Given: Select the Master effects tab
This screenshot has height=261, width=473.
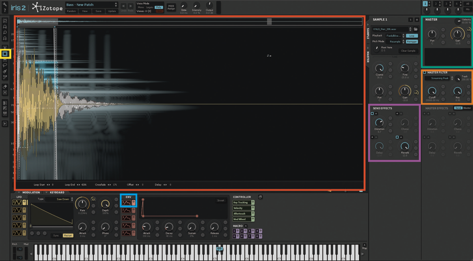Looking at the screenshot, I should 467,108.
